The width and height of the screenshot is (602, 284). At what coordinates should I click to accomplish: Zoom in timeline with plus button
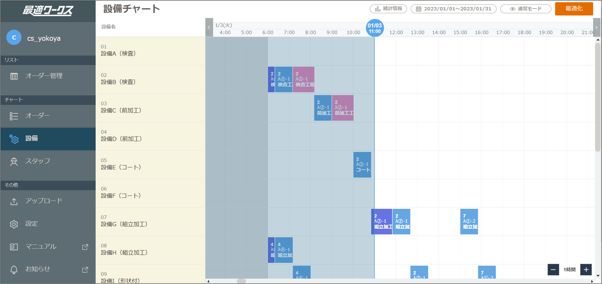pyautogui.click(x=586, y=269)
